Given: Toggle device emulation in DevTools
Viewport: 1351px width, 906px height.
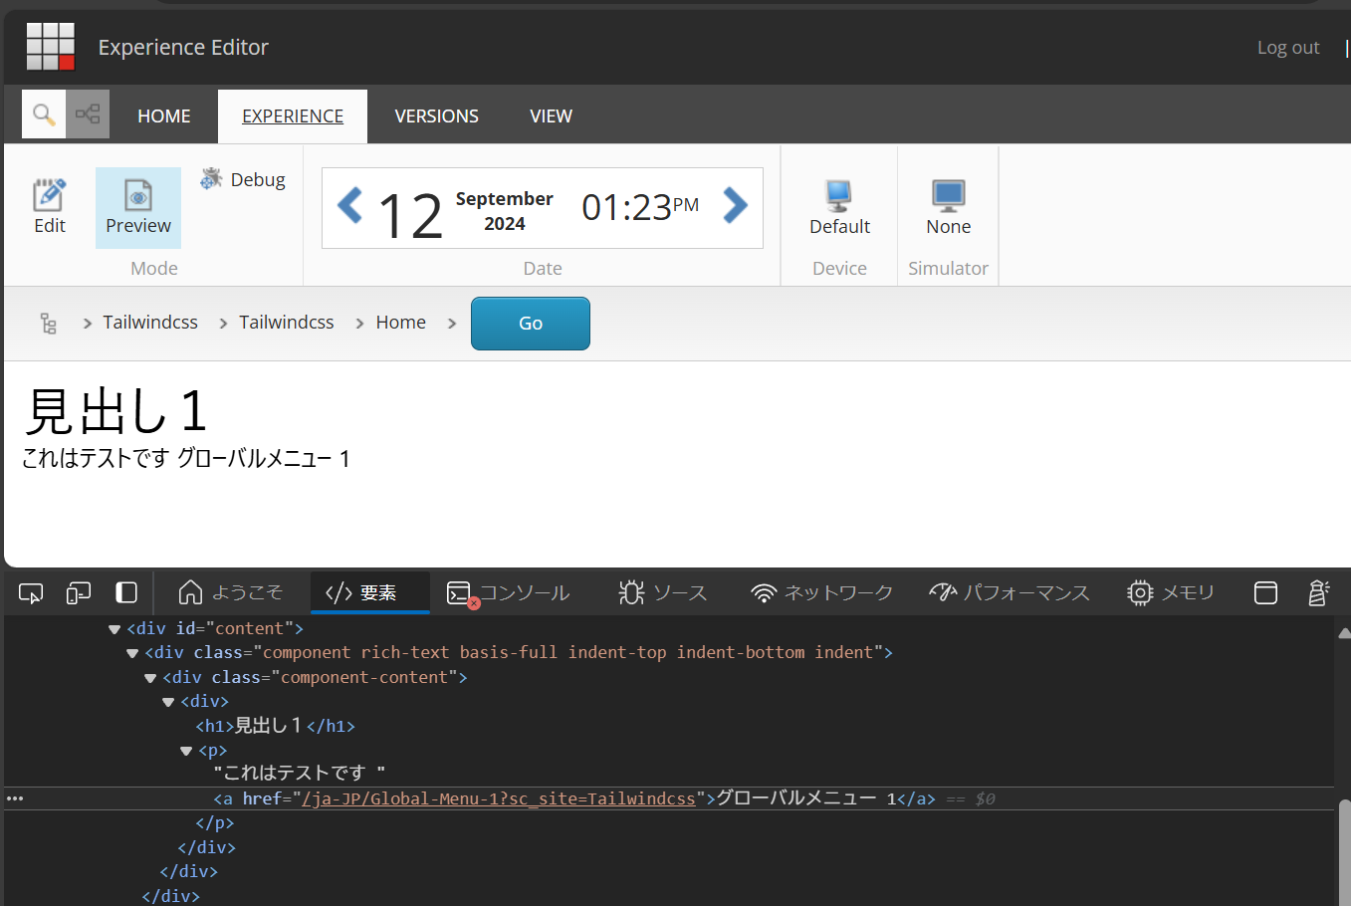Looking at the screenshot, I should (x=79, y=593).
